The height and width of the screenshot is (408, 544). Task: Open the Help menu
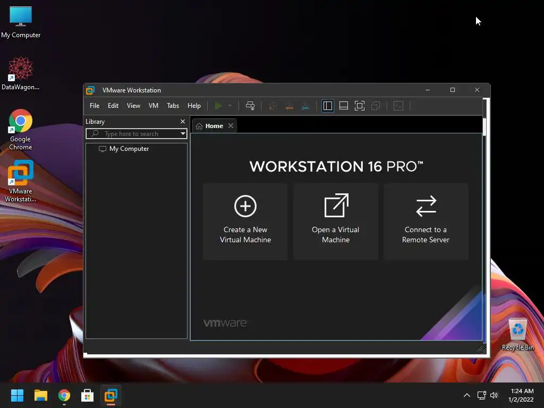[194, 106]
